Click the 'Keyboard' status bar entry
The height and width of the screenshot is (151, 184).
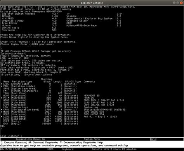point(68,149)
